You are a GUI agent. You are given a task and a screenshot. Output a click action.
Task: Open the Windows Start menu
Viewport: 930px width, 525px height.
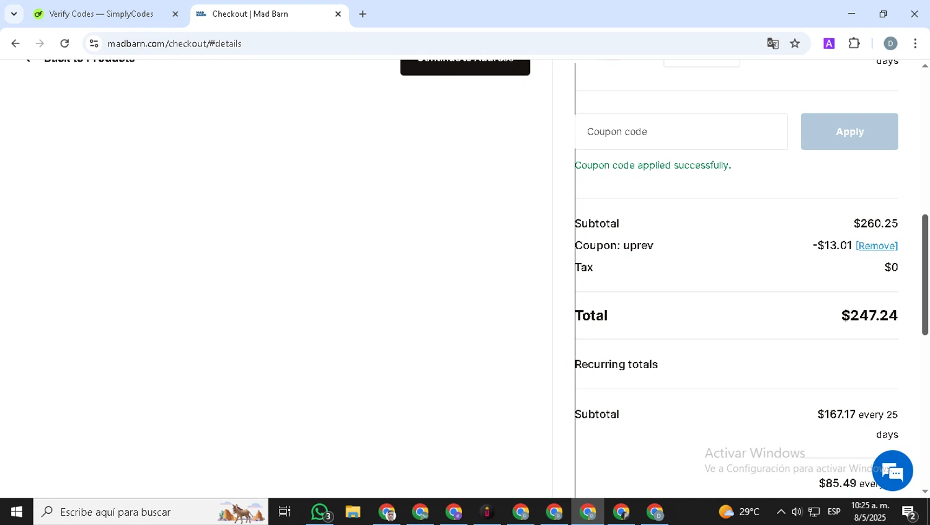17,512
